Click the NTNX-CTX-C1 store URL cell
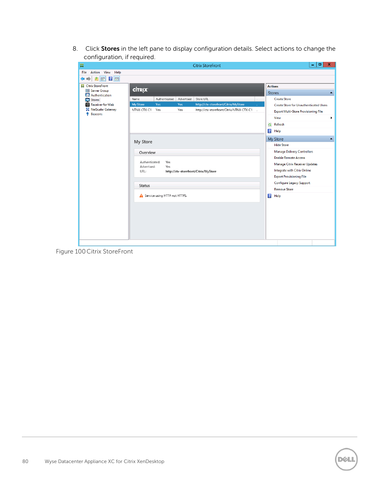 click(224, 110)
